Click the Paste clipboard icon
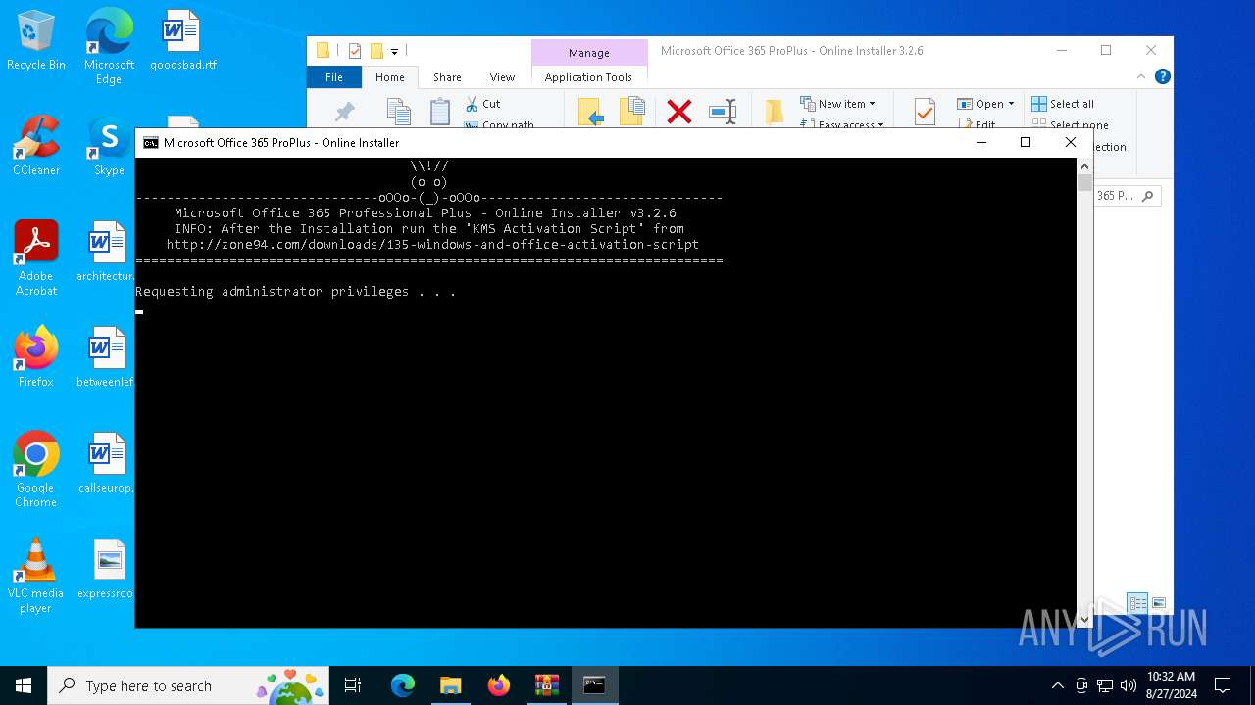Screen dimensions: 1255x705 click(440, 113)
